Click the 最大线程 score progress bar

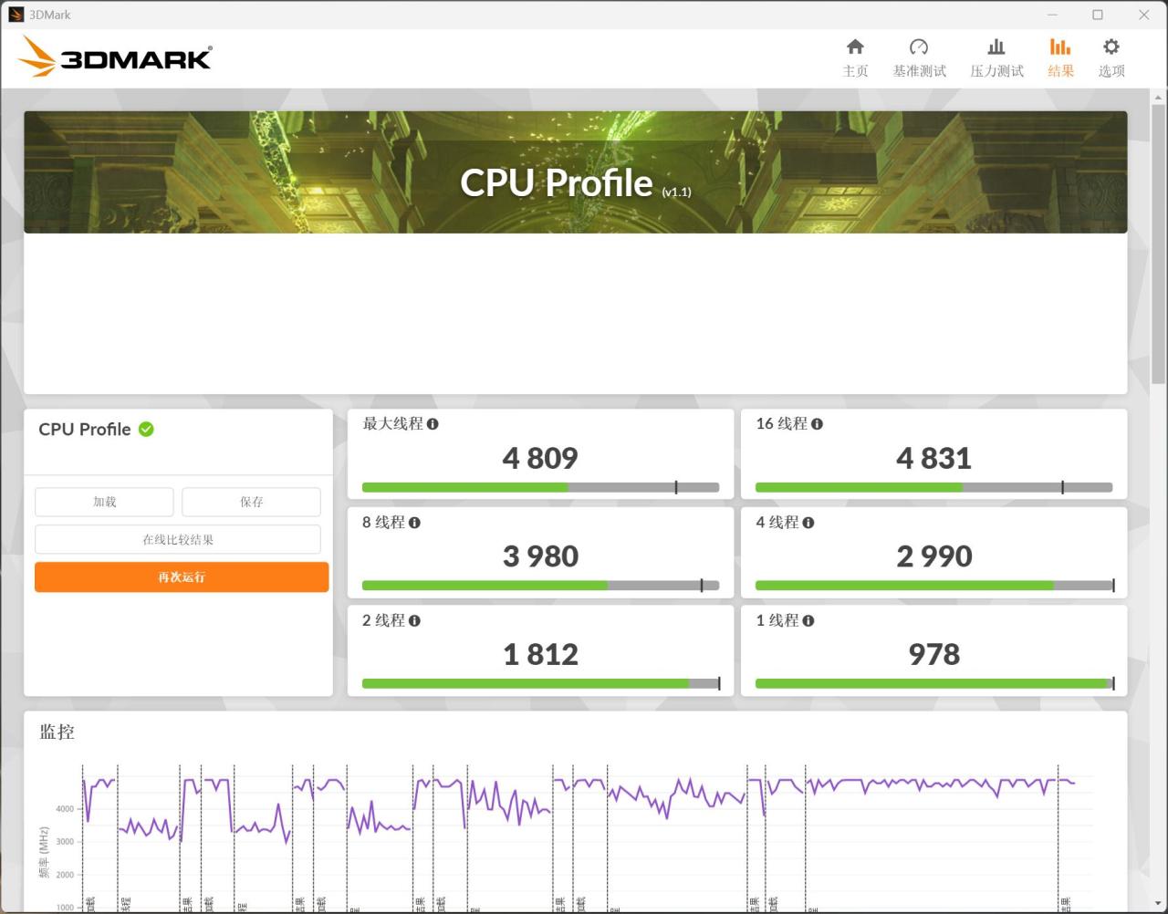tap(540, 487)
